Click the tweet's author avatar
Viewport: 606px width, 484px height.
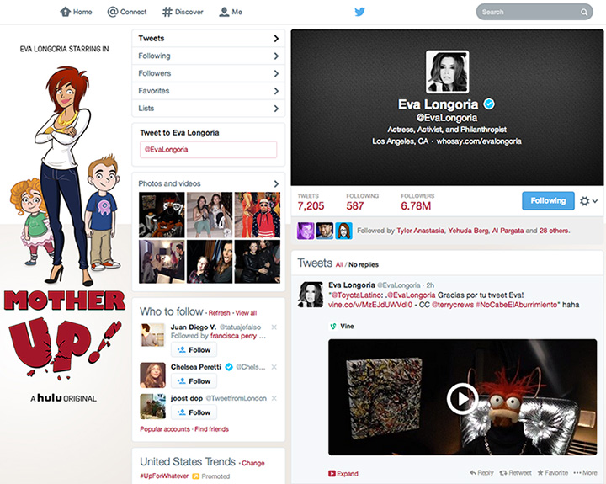pos(311,295)
